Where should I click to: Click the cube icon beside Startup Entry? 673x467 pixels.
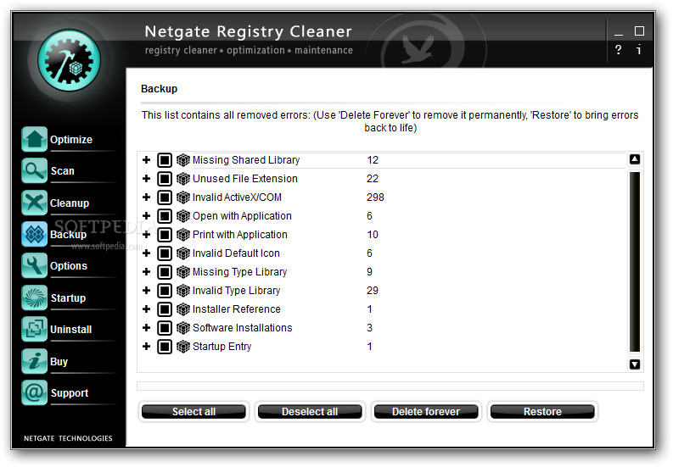pyautogui.click(x=183, y=347)
